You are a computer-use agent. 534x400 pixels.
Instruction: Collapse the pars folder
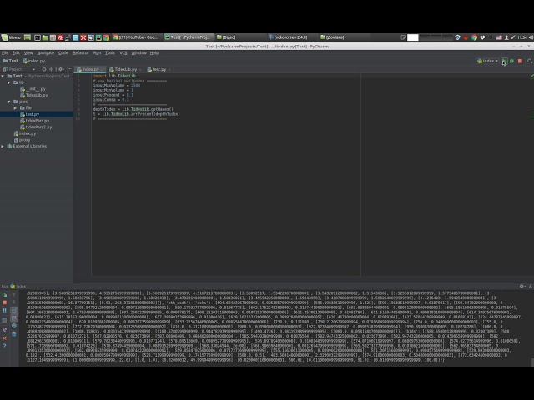(9, 102)
